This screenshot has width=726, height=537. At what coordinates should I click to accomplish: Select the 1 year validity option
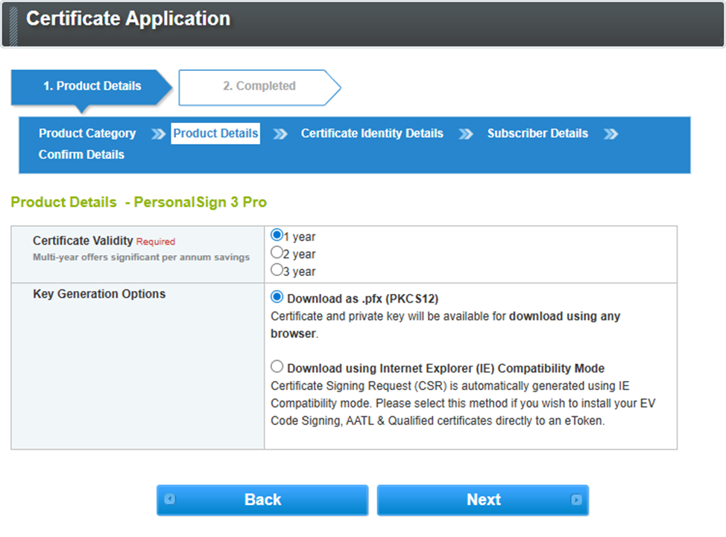(x=277, y=236)
